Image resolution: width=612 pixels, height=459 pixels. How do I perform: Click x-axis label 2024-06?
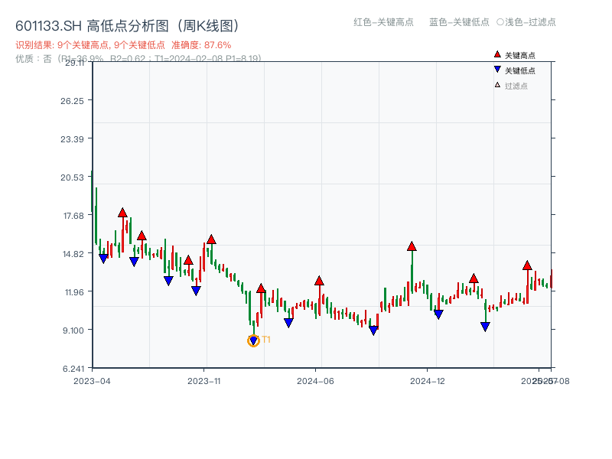click(x=315, y=381)
